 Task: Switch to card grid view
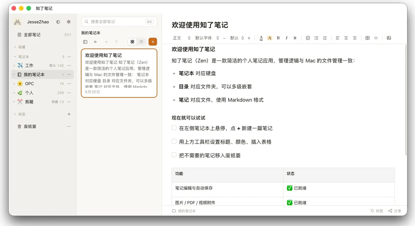pos(132,42)
